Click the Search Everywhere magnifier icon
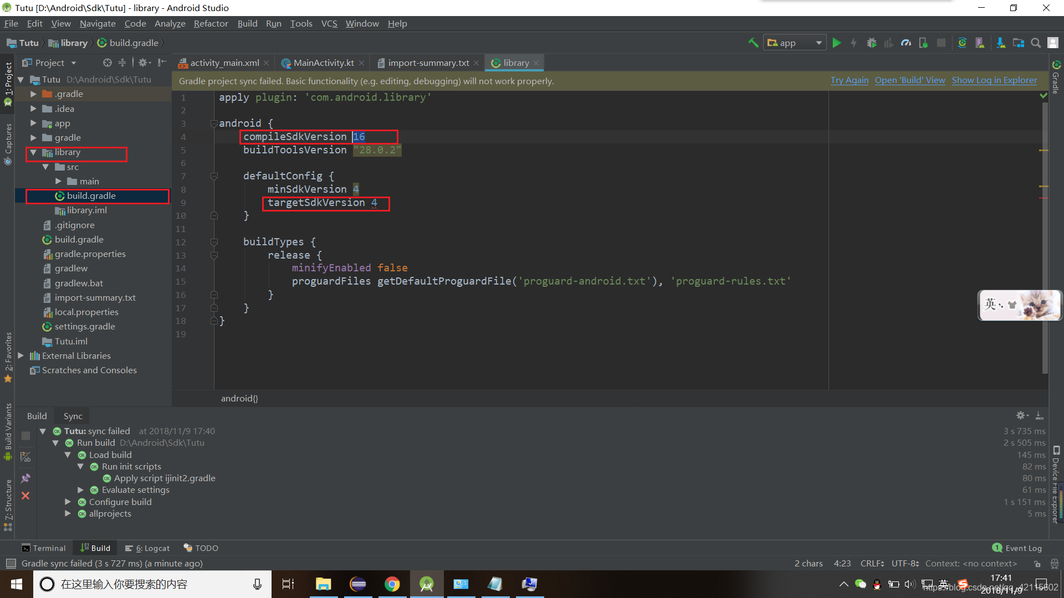This screenshot has width=1064, height=598. pos(1036,43)
